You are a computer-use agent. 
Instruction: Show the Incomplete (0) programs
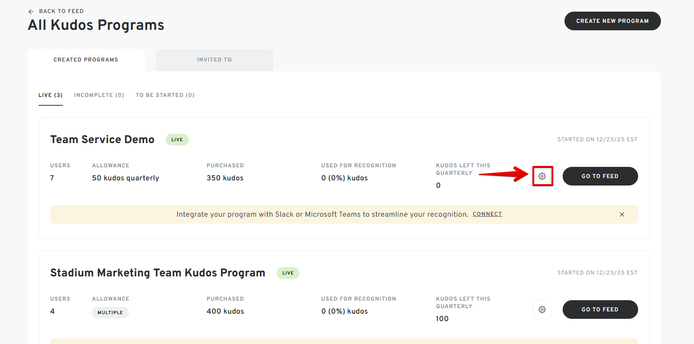(99, 95)
